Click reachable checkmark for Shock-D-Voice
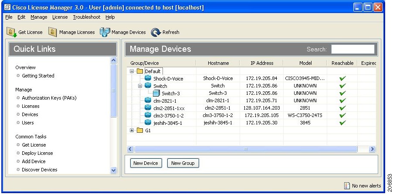The width and height of the screenshot is (393, 194). (342, 78)
